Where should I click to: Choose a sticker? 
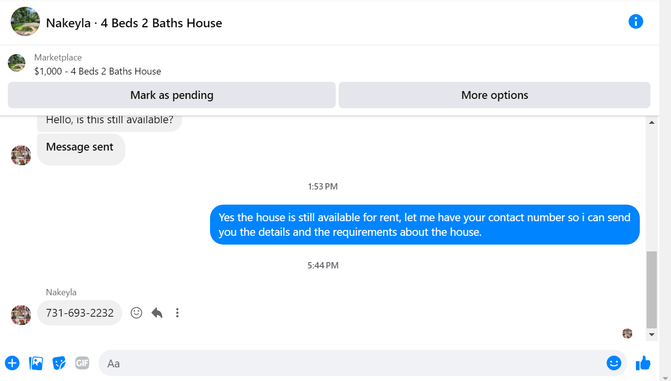[x=59, y=363]
